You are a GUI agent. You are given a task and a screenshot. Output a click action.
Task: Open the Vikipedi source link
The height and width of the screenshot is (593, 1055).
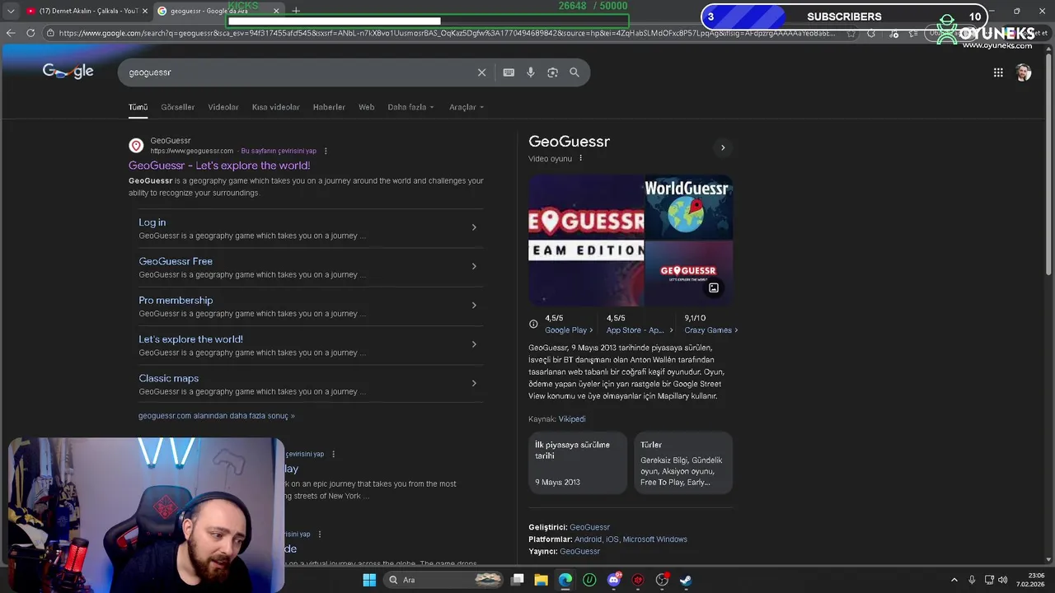tap(572, 419)
